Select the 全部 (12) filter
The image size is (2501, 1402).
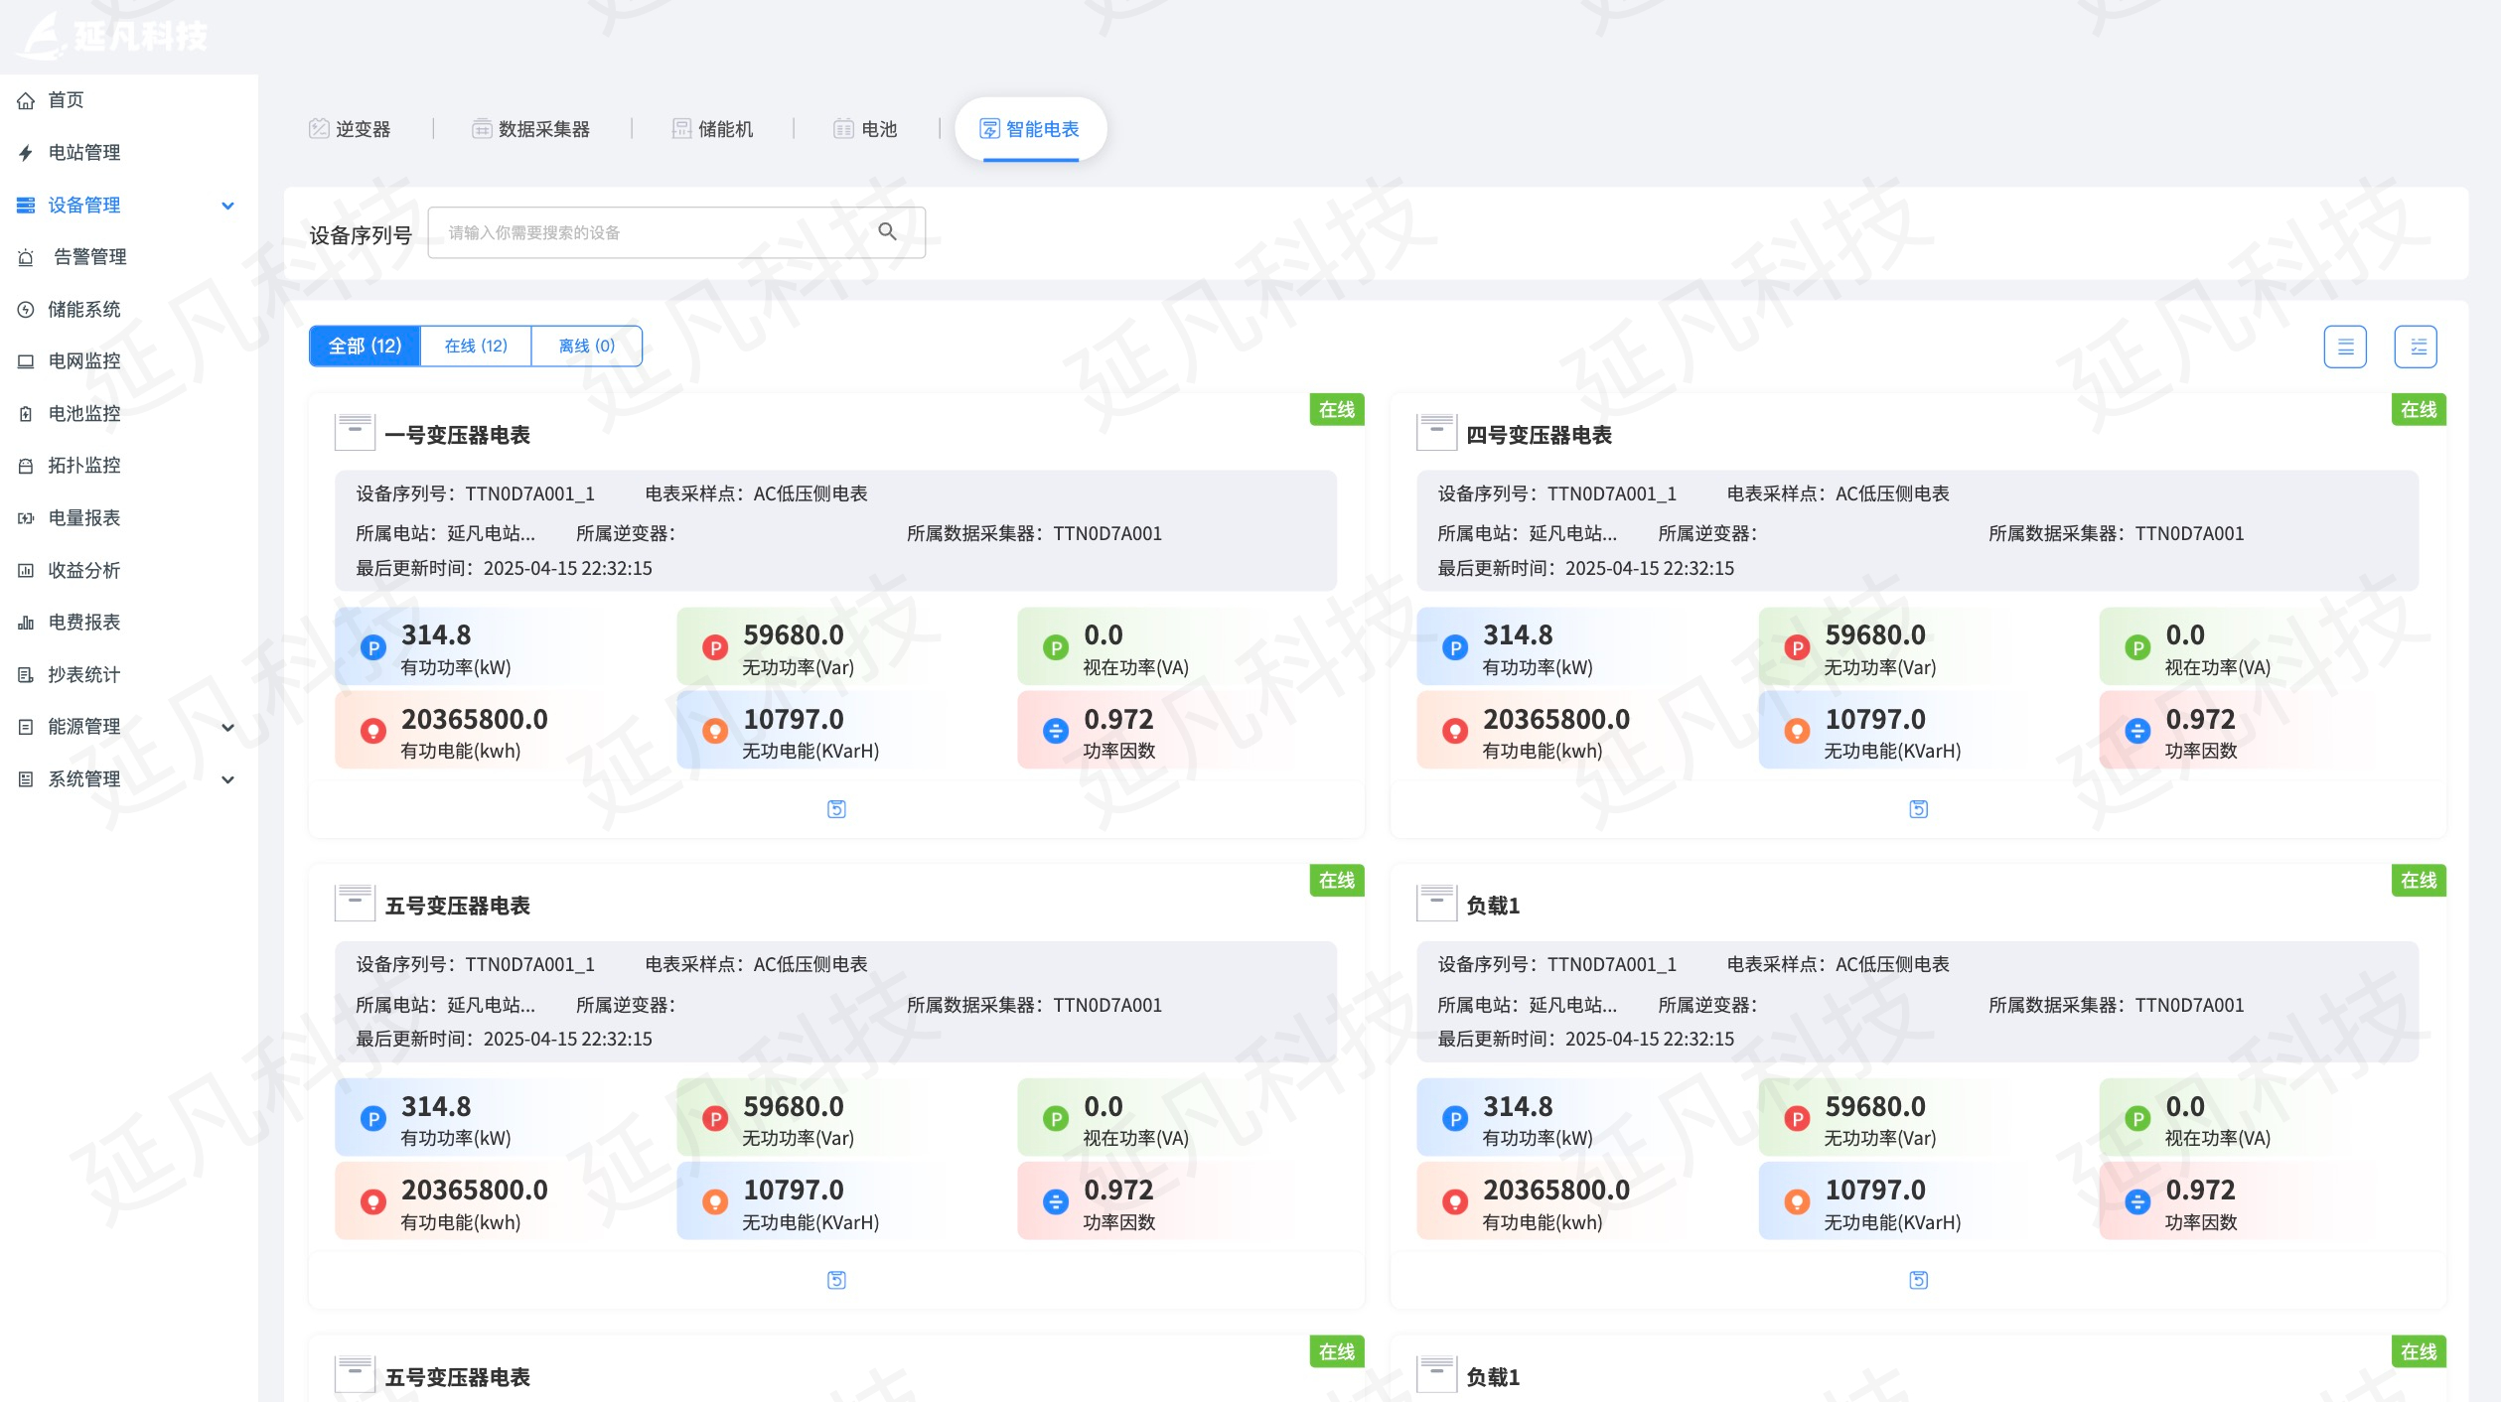pyautogui.click(x=365, y=346)
